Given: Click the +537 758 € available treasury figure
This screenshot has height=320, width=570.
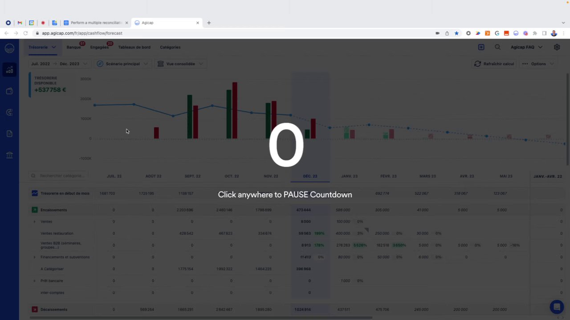Looking at the screenshot, I should click(50, 90).
